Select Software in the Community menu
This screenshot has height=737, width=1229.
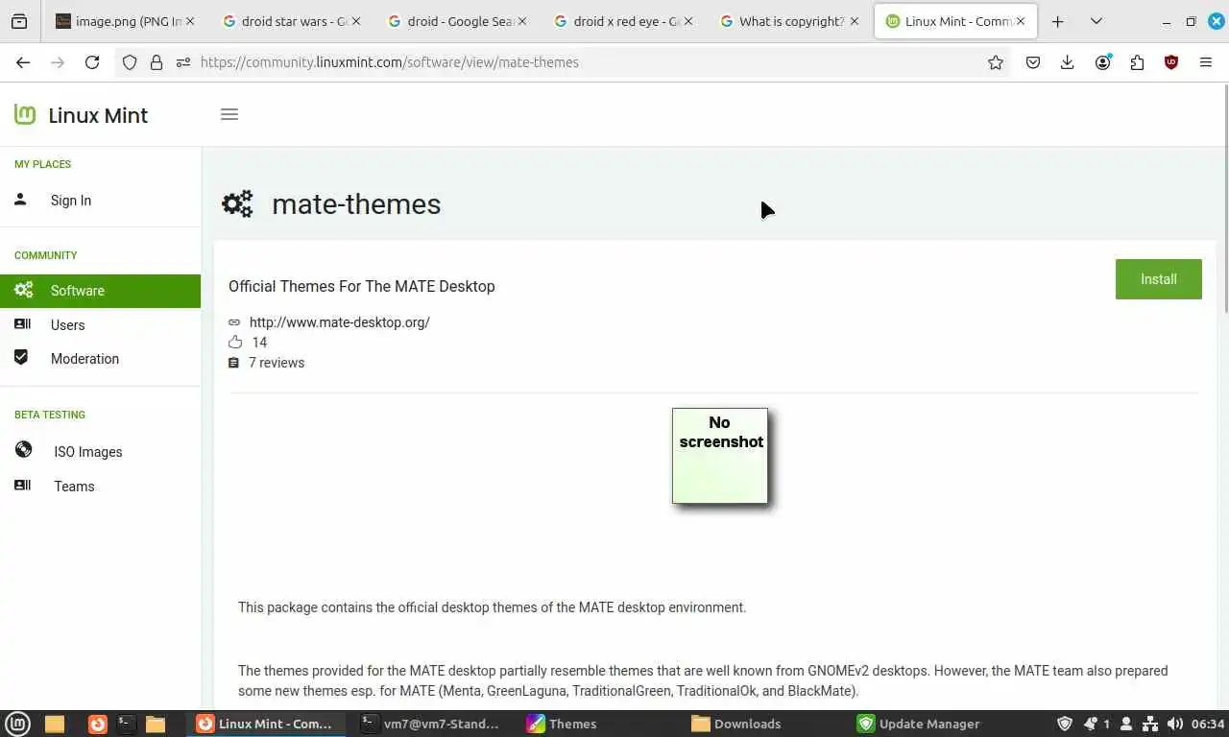[101, 291]
